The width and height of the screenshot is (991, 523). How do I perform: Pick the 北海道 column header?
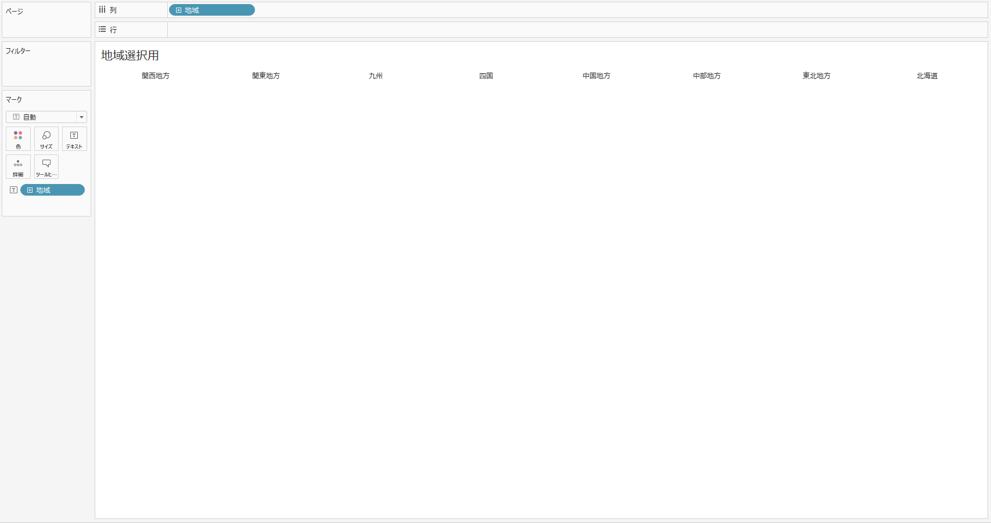pyautogui.click(x=927, y=76)
